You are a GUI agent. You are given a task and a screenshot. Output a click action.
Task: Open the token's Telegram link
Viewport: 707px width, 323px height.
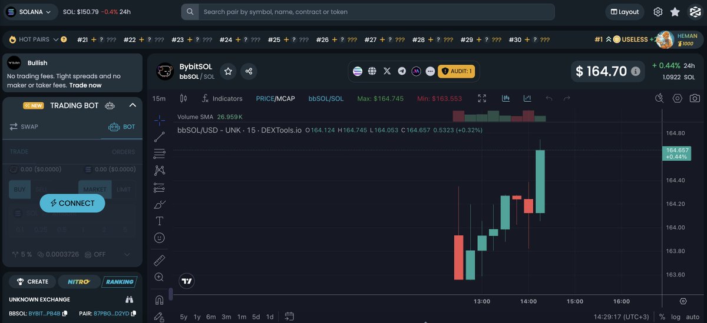(x=402, y=71)
